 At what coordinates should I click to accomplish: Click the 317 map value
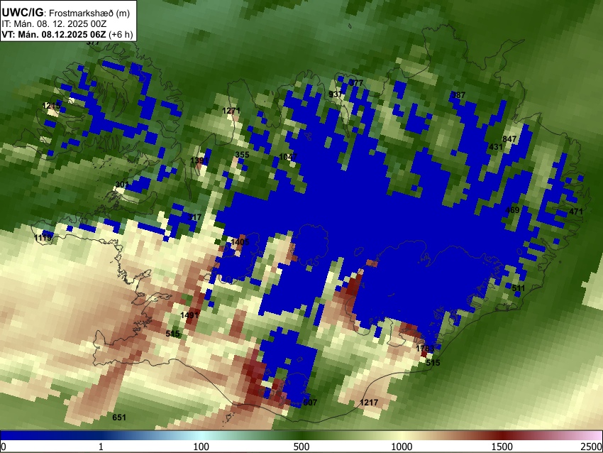click(194, 217)
